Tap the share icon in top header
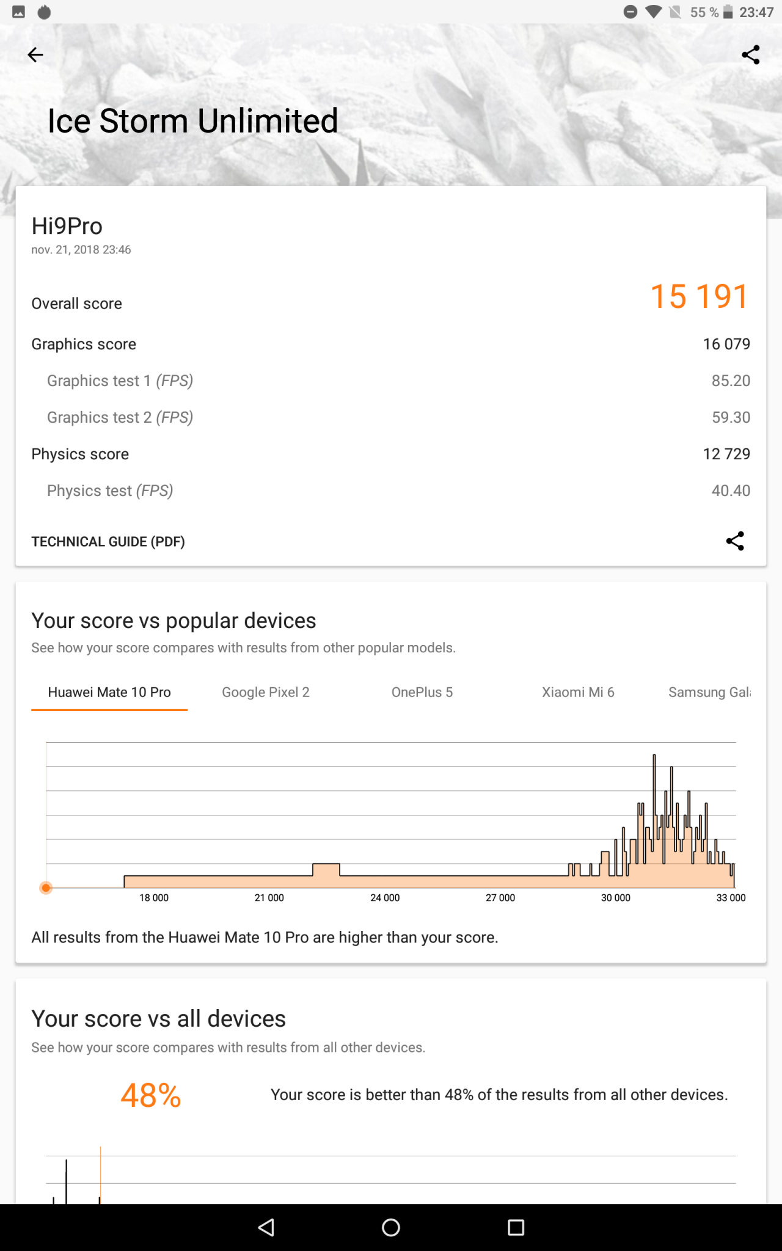The image size is (782, 1251). point(750,55)
